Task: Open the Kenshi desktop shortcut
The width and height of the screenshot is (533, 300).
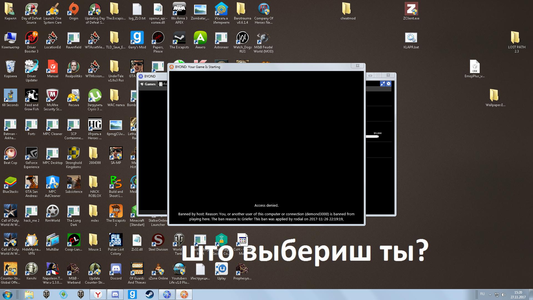Action: (x=31, y=271)
